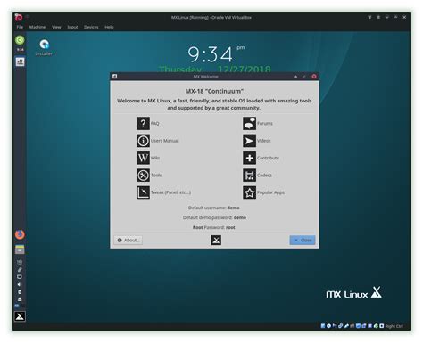Open VirtualBox File menu
Screen dimensions: 423x343
[x=20, y=27]
